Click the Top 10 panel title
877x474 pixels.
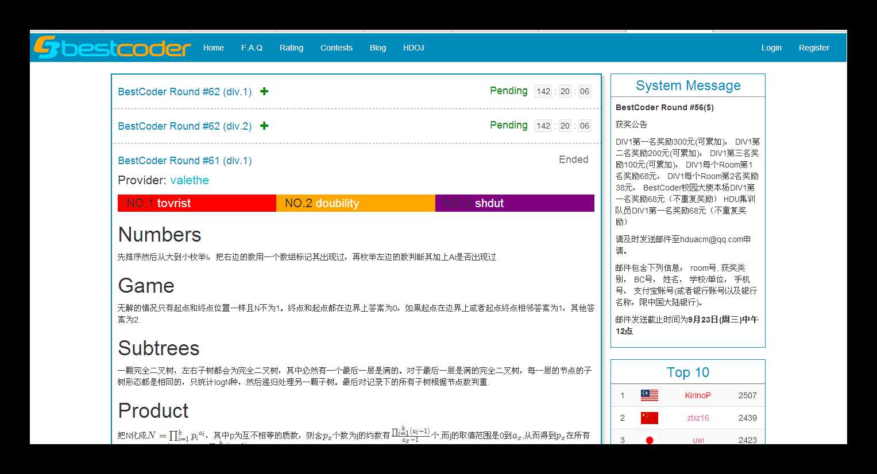pos(688,372)
